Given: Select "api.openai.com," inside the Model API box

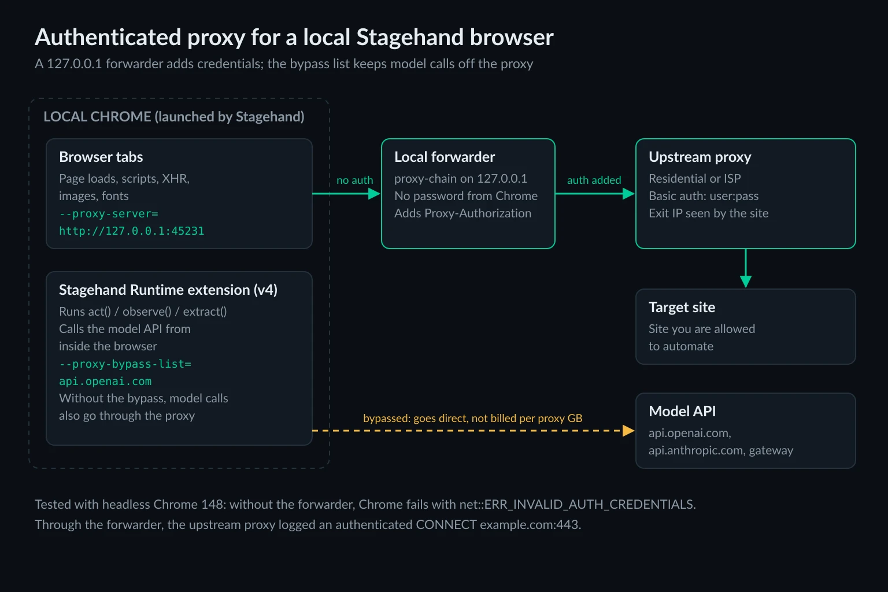Looking at the screenshot, I should [690, 433].
